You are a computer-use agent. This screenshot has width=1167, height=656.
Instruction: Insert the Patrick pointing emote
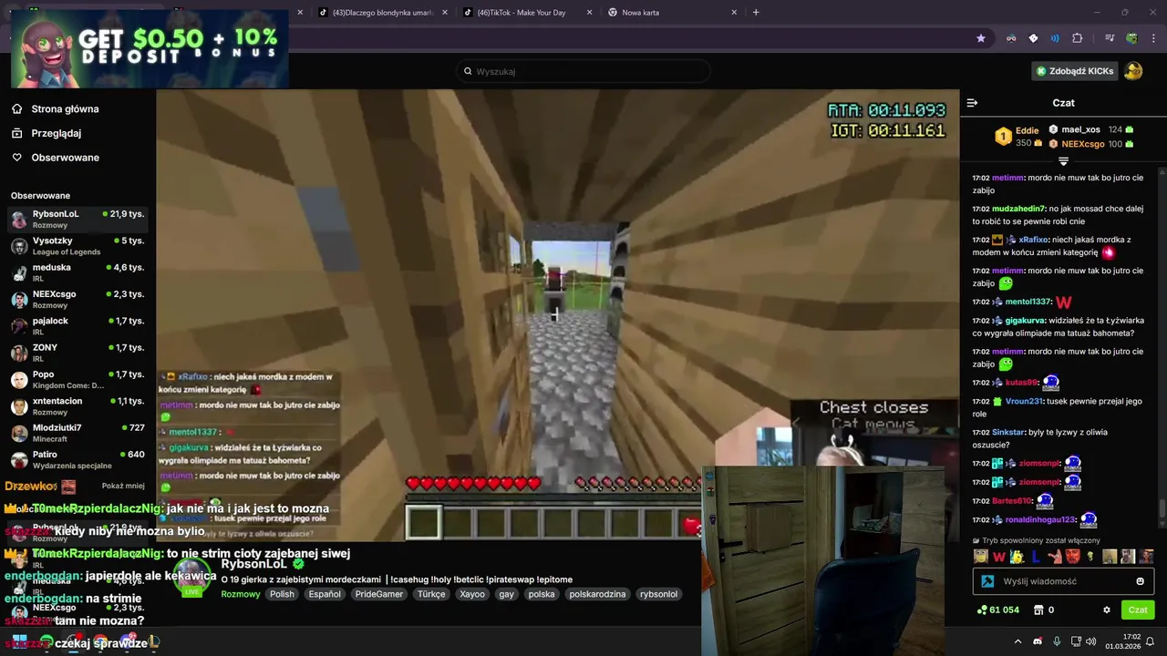click(1054, 557)
